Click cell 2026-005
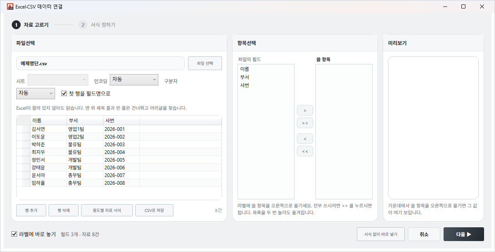The height and width of the screenshot is (252, 495). tap(122, 160)
